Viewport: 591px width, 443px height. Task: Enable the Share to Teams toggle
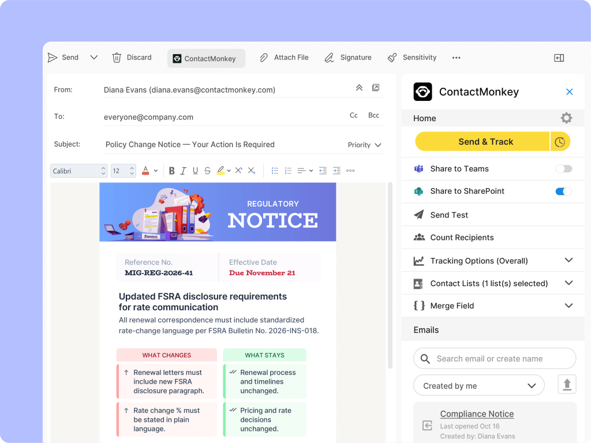coord(564,169)
